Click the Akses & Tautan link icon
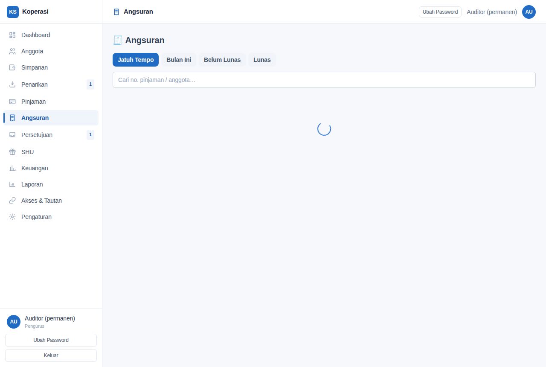 12,201
